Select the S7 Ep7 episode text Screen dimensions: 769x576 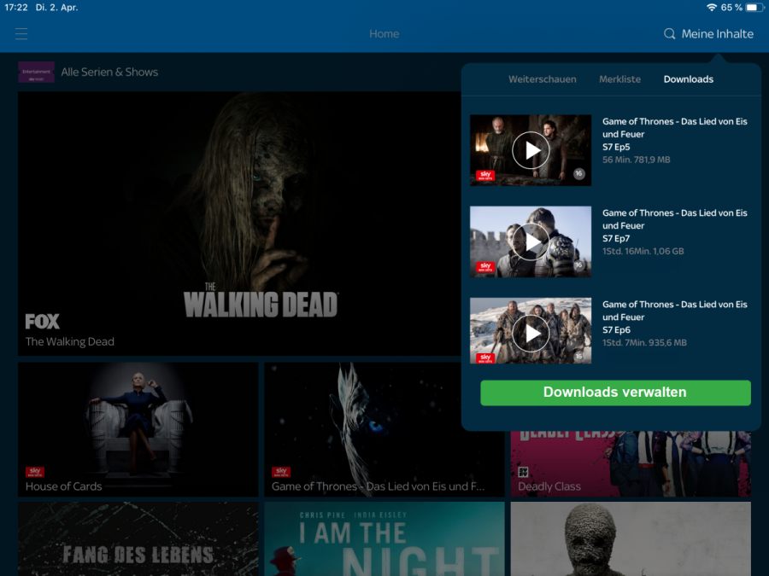[616, 239]
